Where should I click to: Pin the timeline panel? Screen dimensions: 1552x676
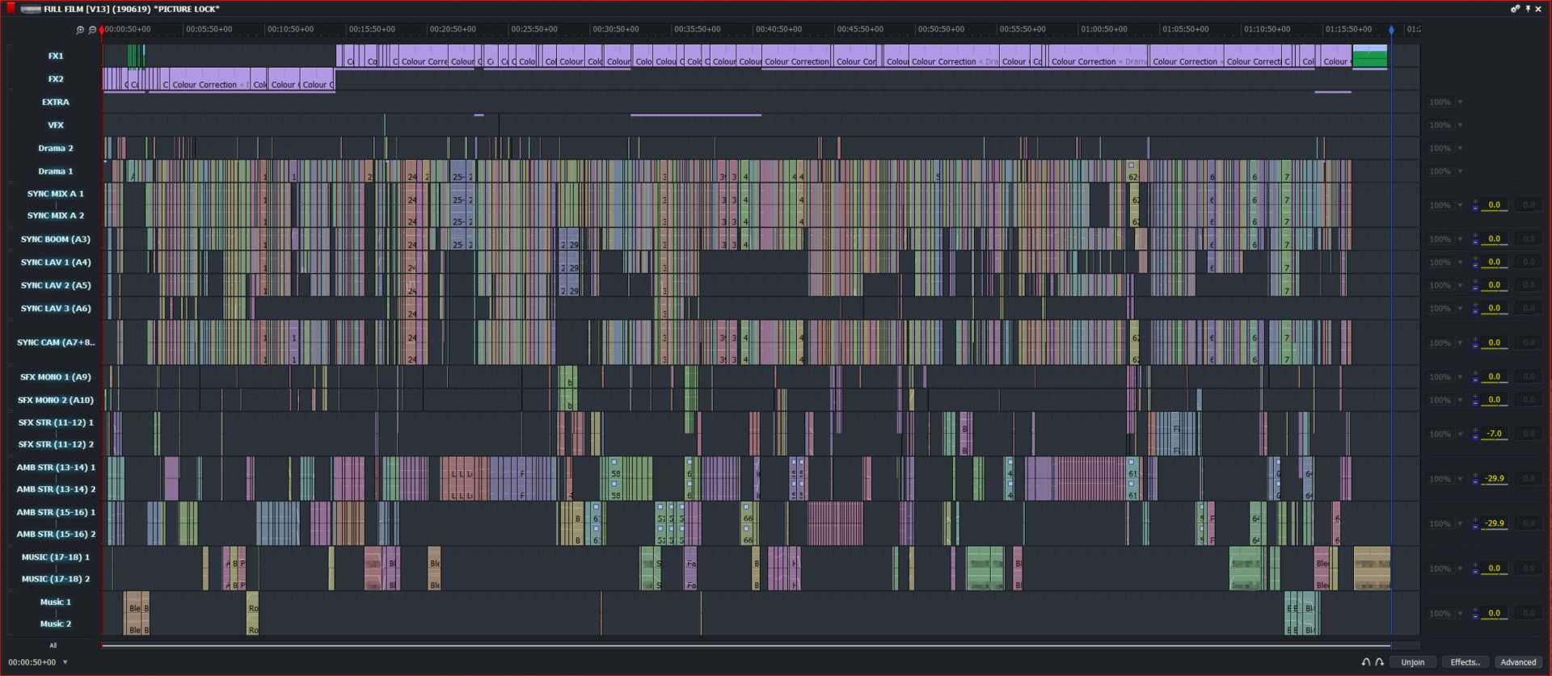[x=1528, y=9]
